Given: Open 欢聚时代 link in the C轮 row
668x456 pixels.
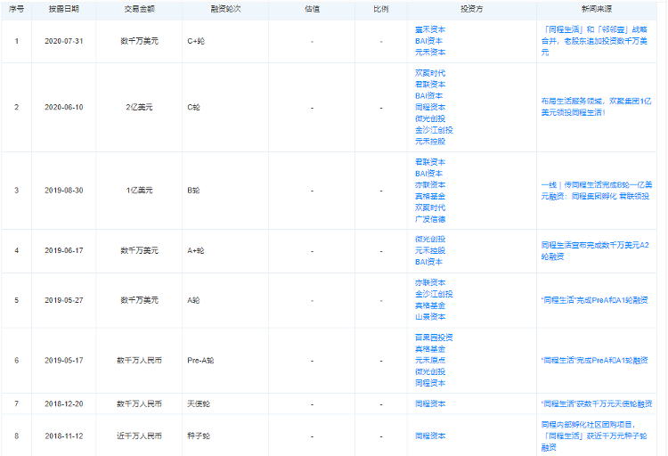Looking at the screenshot, I should click(430, 73).
